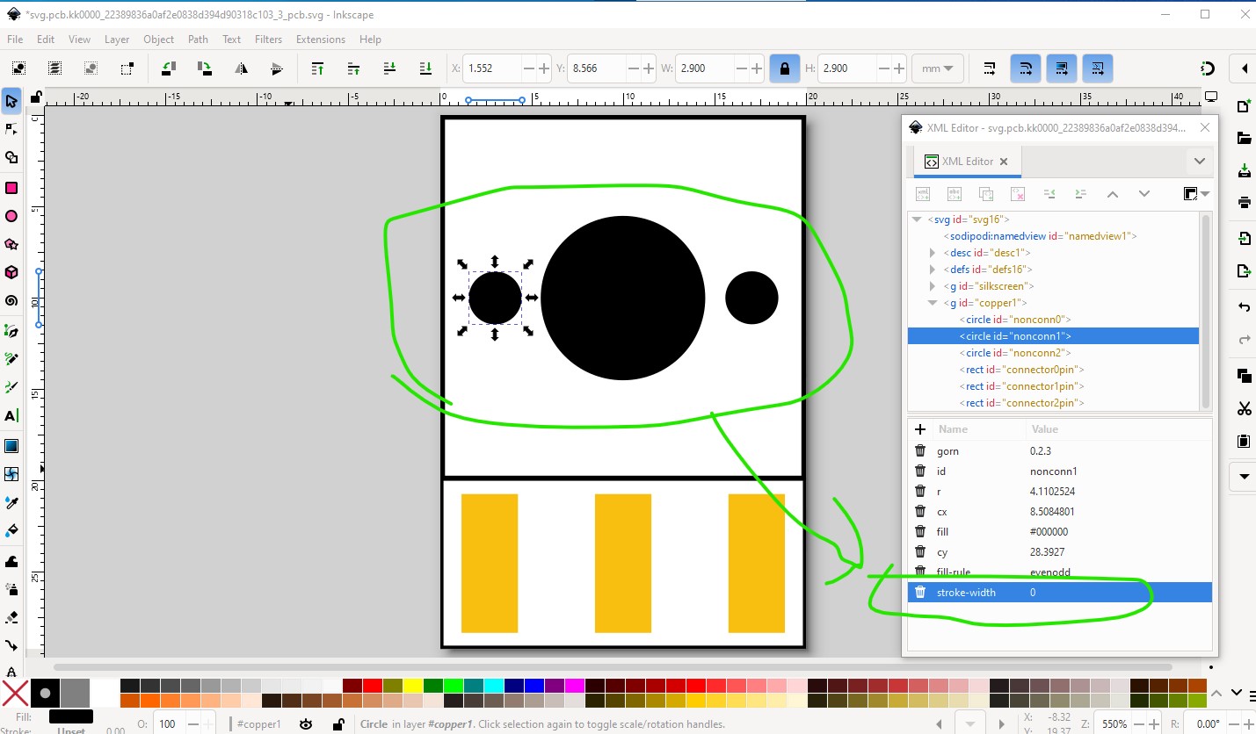Open the Path menu
The height and width of the screenshot is (734, 1256).
click(x=198, y=40)
